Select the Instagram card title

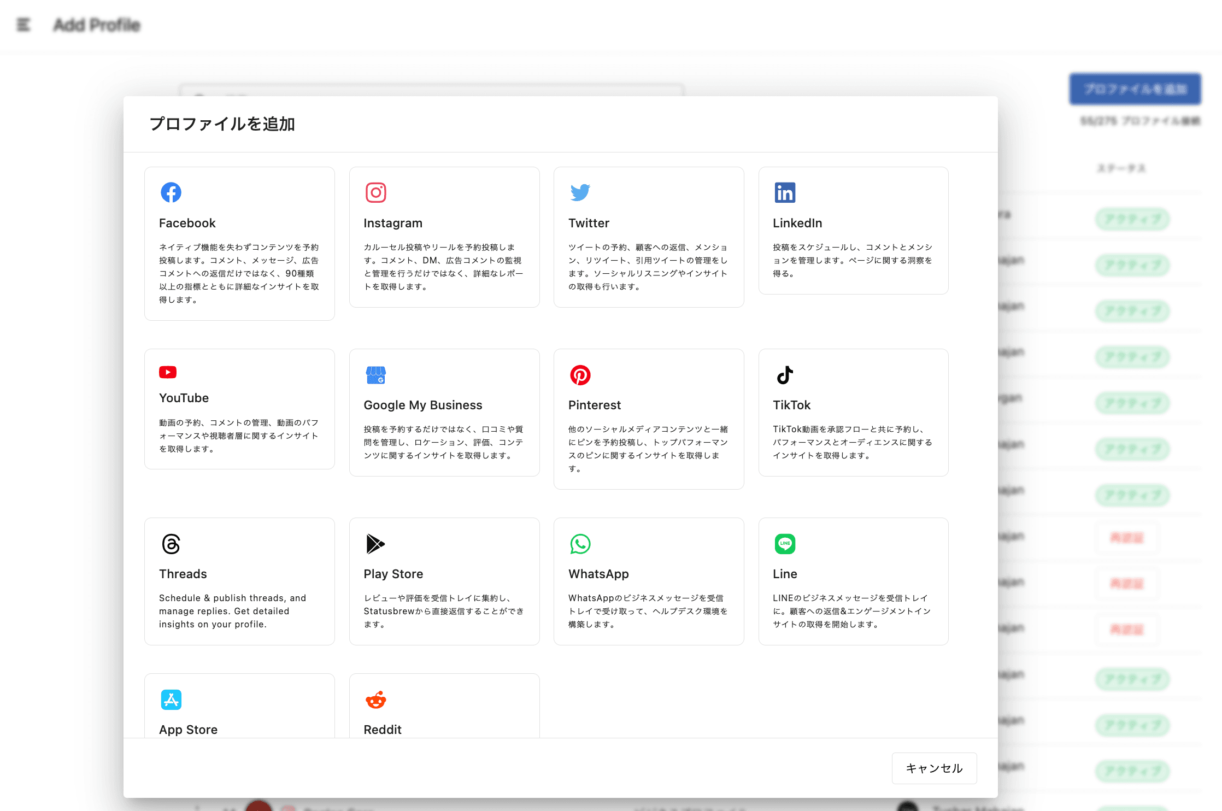coord(393,223)
